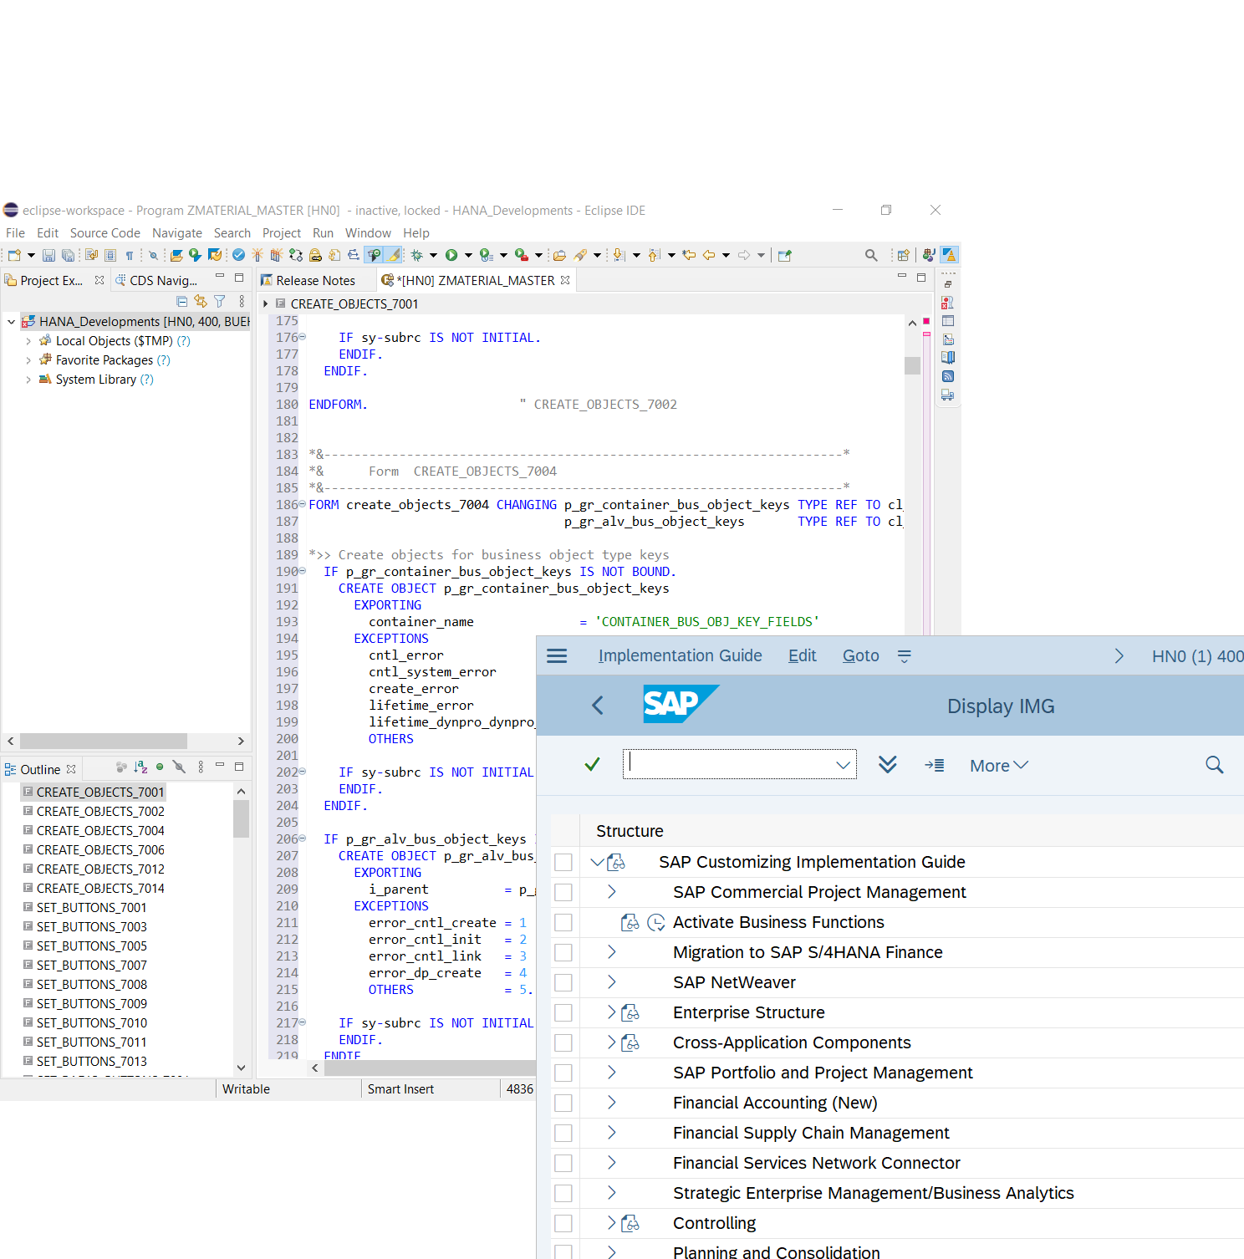Check the SAP NetWeaver row checkbox
Screen dimensions: 1244x1259
click(x=563, y=982)
